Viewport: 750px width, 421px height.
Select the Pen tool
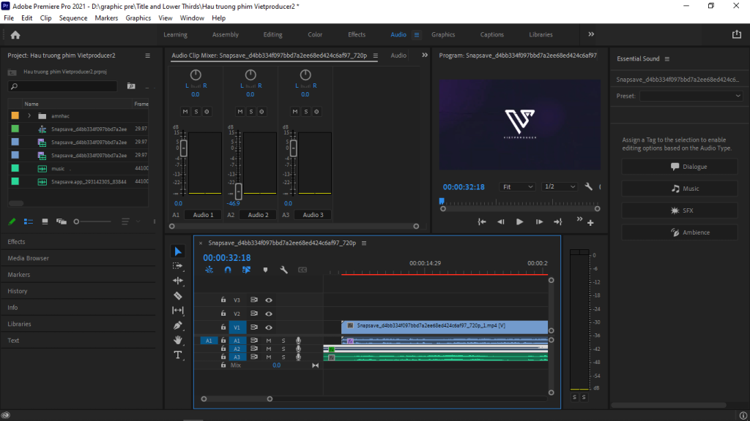coord(178,325)
